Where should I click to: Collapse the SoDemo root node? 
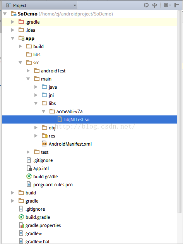(5, 14)
